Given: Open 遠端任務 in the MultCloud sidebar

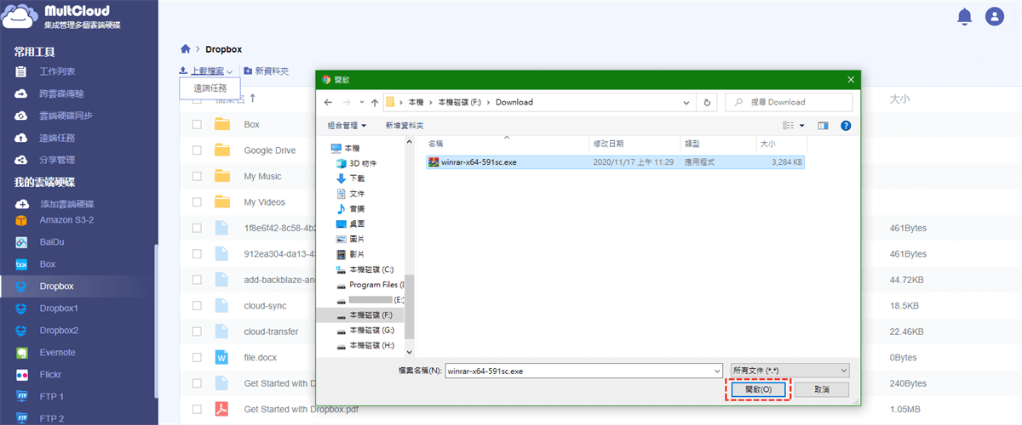Looking at the screenshot, I should pos(57,138).
